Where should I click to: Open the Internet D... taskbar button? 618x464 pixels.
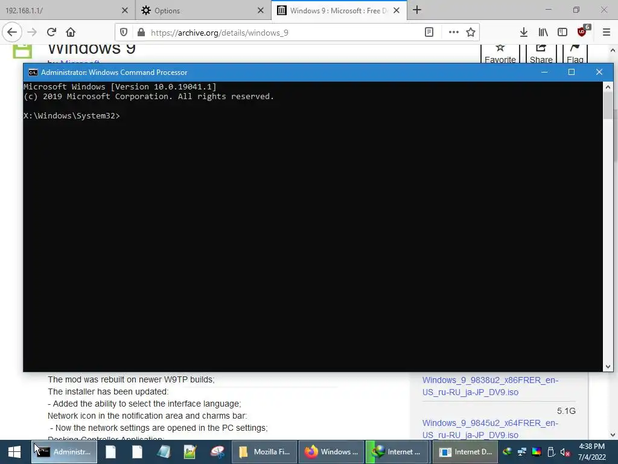point(465,452)
